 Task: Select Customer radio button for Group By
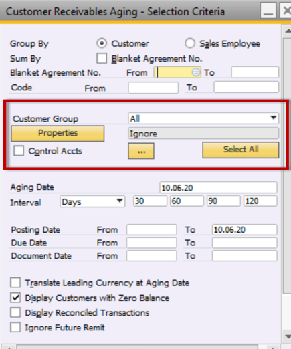102,43
